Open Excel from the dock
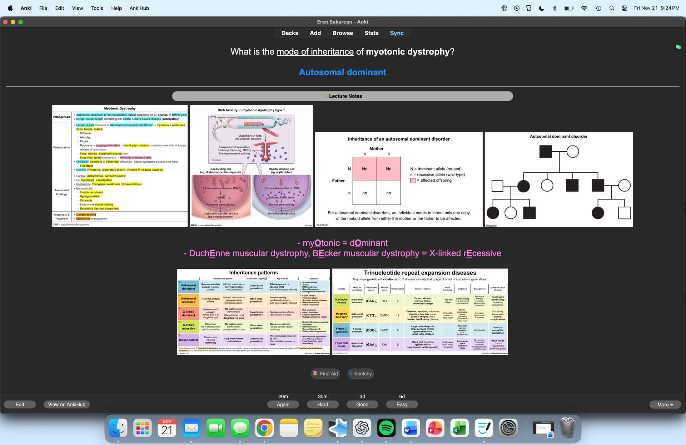Image resolution: width=686 pixels, height=445 pixels. pyautogui.click(x=459, y=428)
